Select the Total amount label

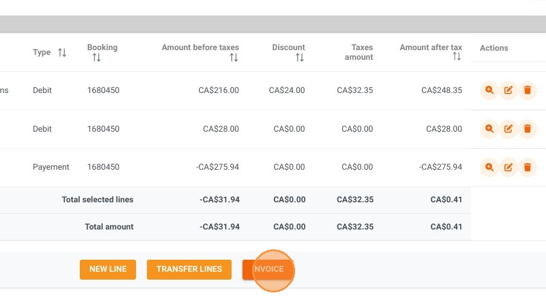coord(109,226)
